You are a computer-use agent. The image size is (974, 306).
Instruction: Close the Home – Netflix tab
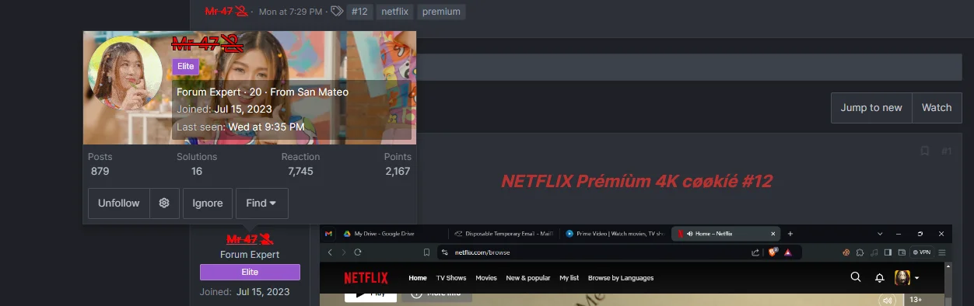pos(773,233)
